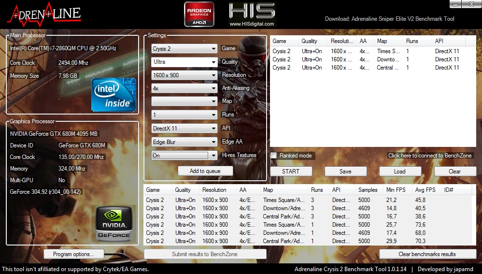The height and width of the screenshot is (274, 482).
Task: Click Submit results to BenchZone
Action: 205,254
